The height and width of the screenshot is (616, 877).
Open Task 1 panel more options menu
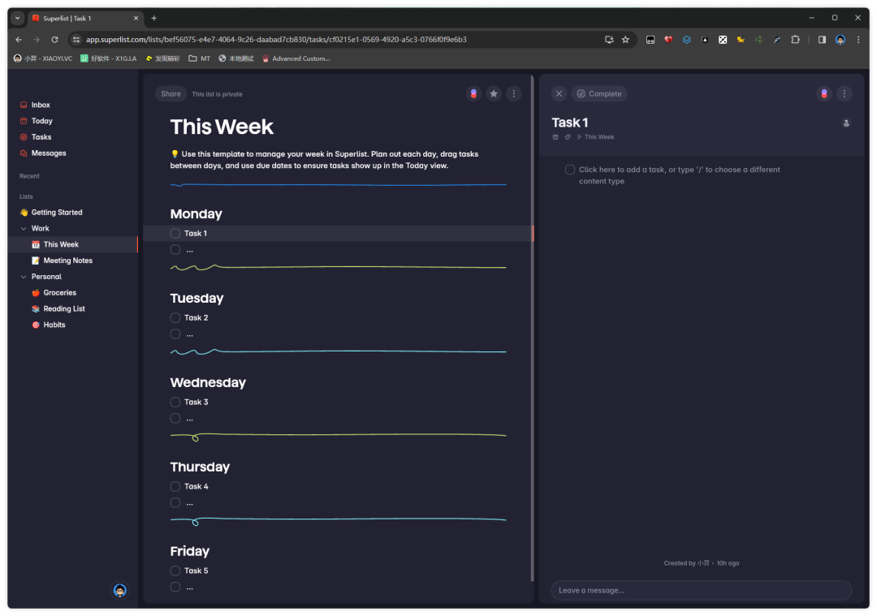pos(845,94)
